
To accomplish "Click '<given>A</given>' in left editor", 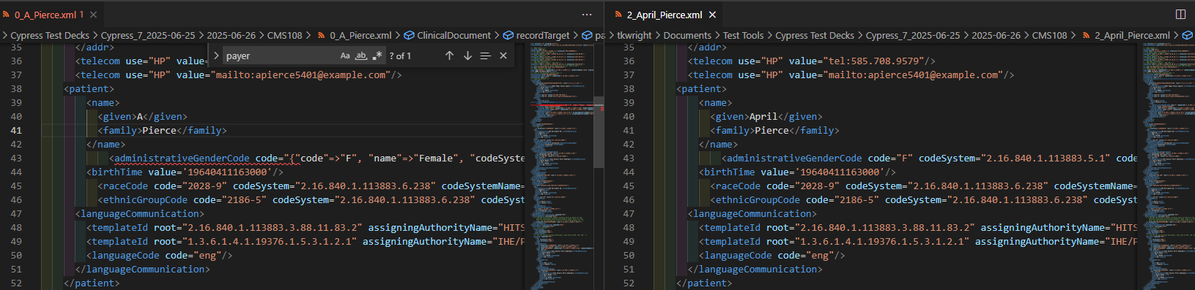I will click(x=143, y=116).
